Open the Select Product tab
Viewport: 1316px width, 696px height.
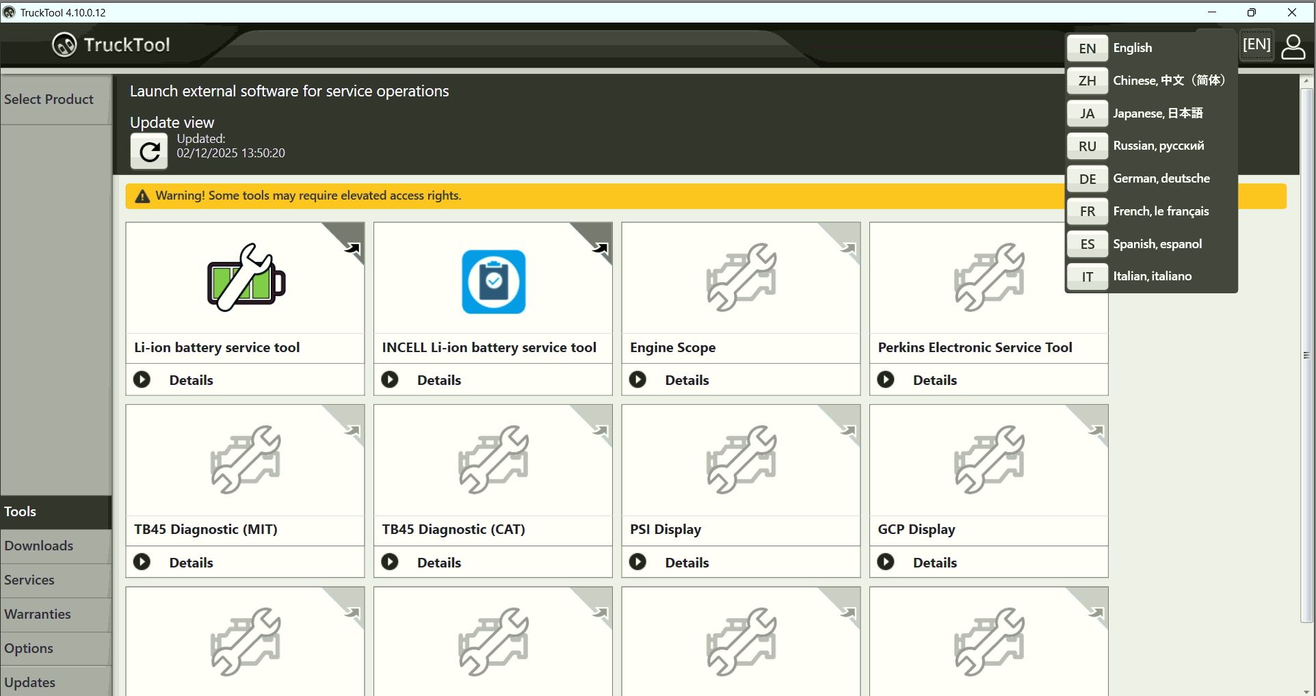55,100
